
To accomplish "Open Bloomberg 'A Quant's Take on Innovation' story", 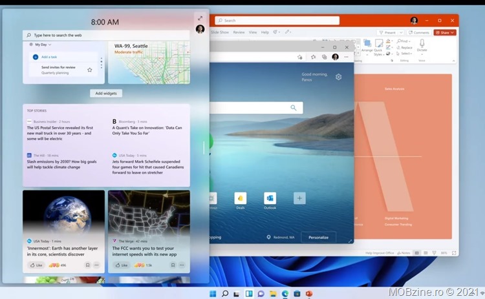I will (x=147, y=130).
